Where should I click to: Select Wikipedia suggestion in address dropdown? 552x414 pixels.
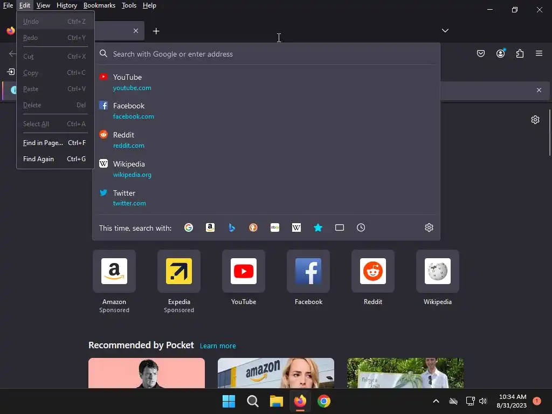coord(266,169)
